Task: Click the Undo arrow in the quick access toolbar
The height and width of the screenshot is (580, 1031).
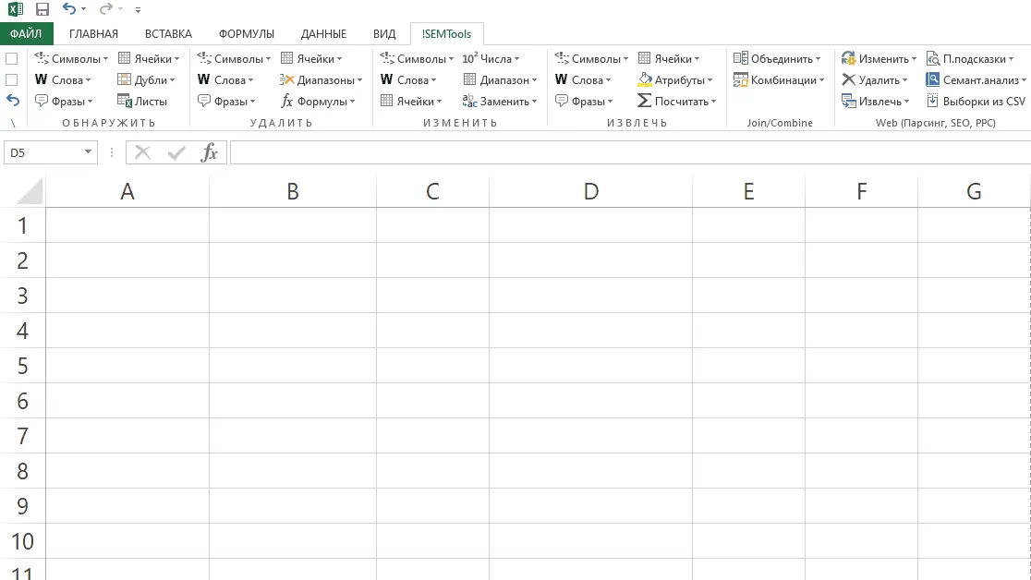Action: (x=69, y=8)
